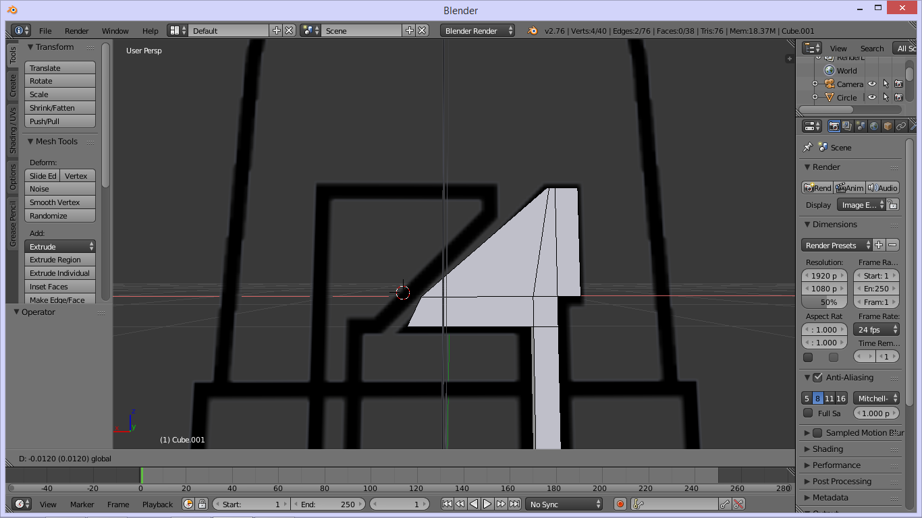Click the insert keyframe key icon
This screenshot has height=518, width=922.
(725, 504)
